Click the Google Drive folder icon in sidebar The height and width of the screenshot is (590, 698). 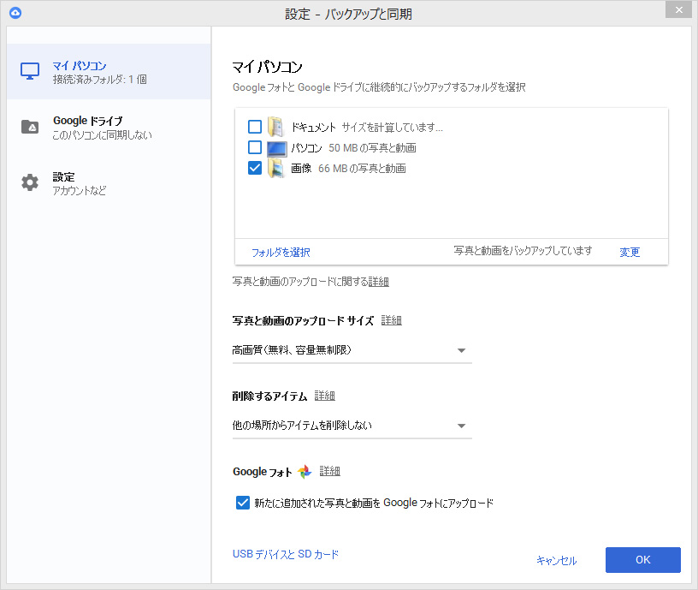(30, 127)
